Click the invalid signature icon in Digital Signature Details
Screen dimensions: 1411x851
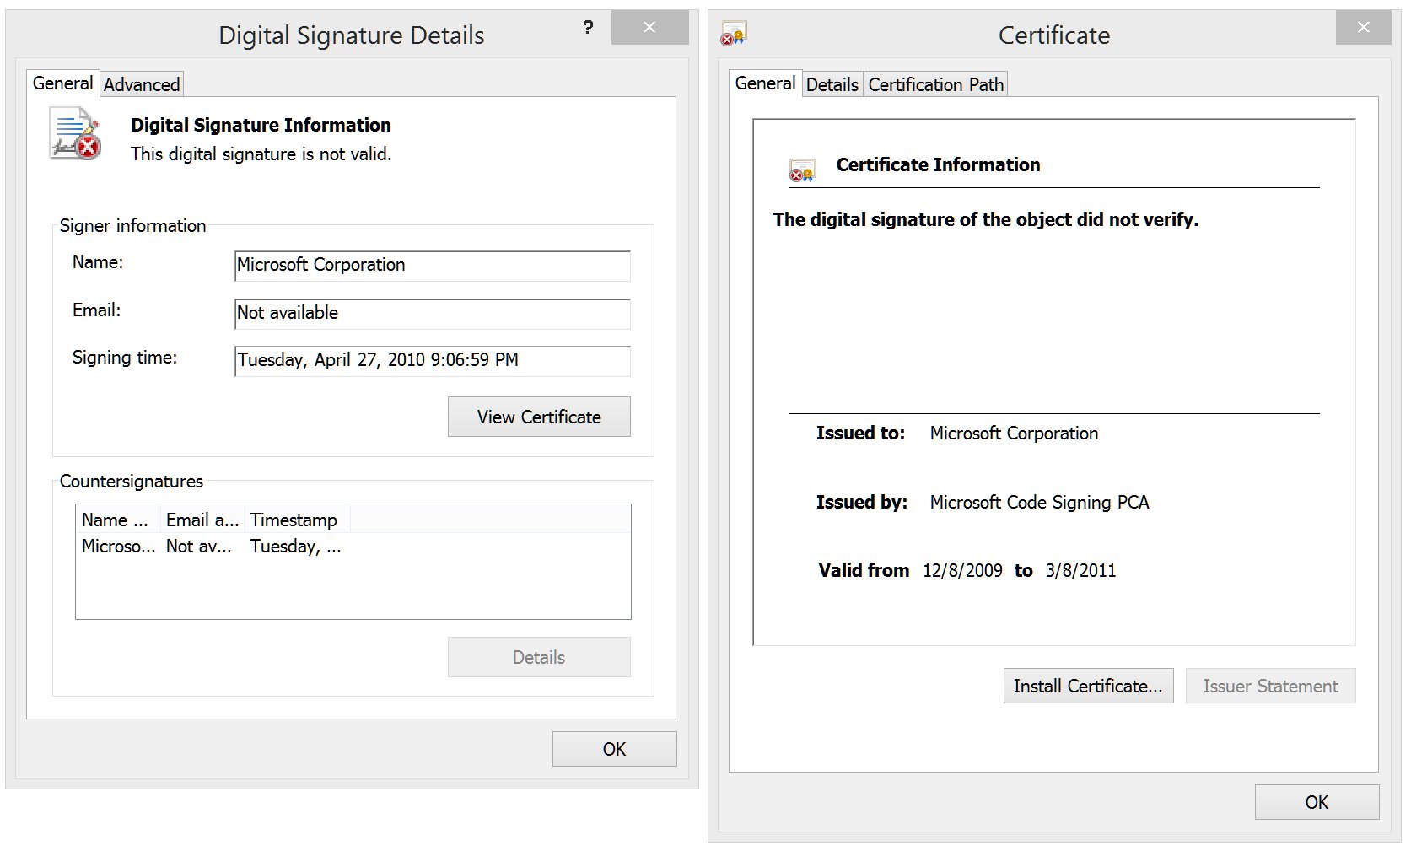(x=76, y=133)
